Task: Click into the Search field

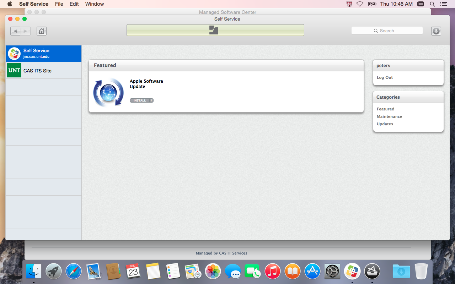Action: pos(387,31)
